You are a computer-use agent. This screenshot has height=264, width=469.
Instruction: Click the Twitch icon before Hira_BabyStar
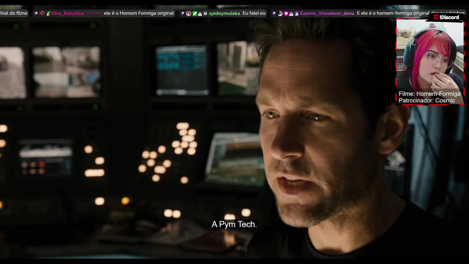coord(36,13)
